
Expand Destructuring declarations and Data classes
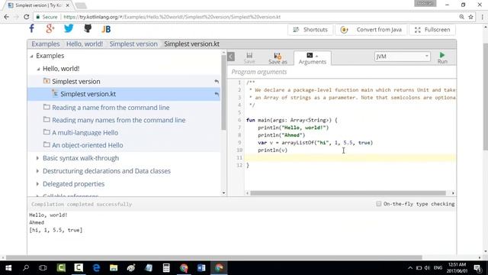(x=37, y=171)
